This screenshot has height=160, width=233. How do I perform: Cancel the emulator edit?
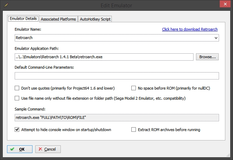tap(48, 149)
